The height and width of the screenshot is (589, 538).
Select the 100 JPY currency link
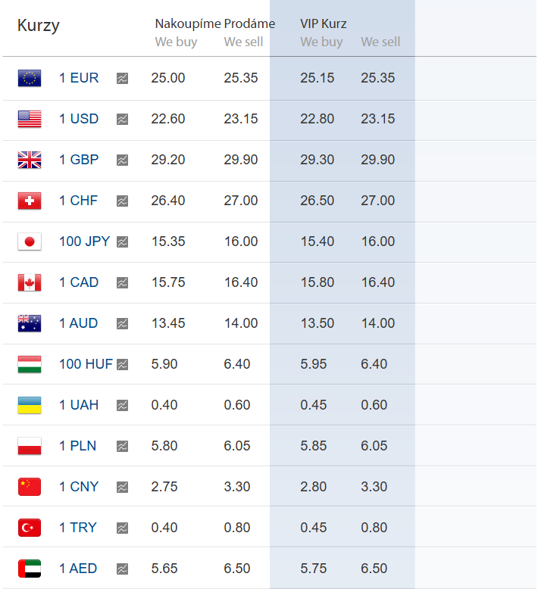coord(85,242)
